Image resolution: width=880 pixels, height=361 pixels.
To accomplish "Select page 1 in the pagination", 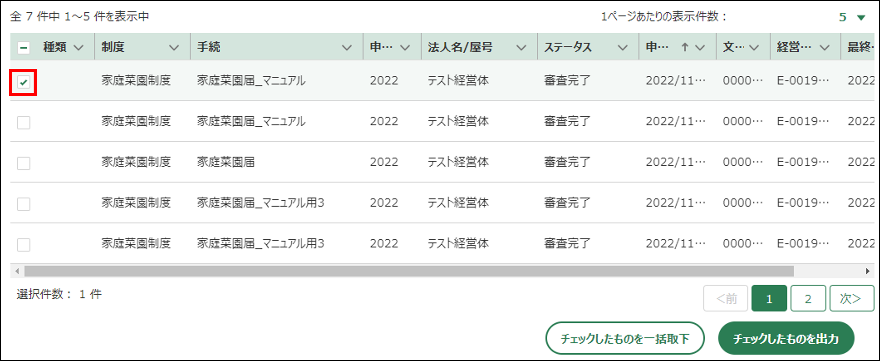I will click(x=769, y=298).
